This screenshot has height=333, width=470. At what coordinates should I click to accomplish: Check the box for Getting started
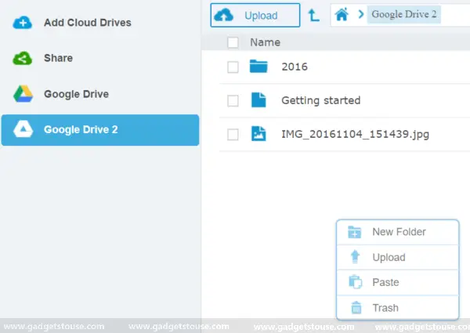point(233,101)
